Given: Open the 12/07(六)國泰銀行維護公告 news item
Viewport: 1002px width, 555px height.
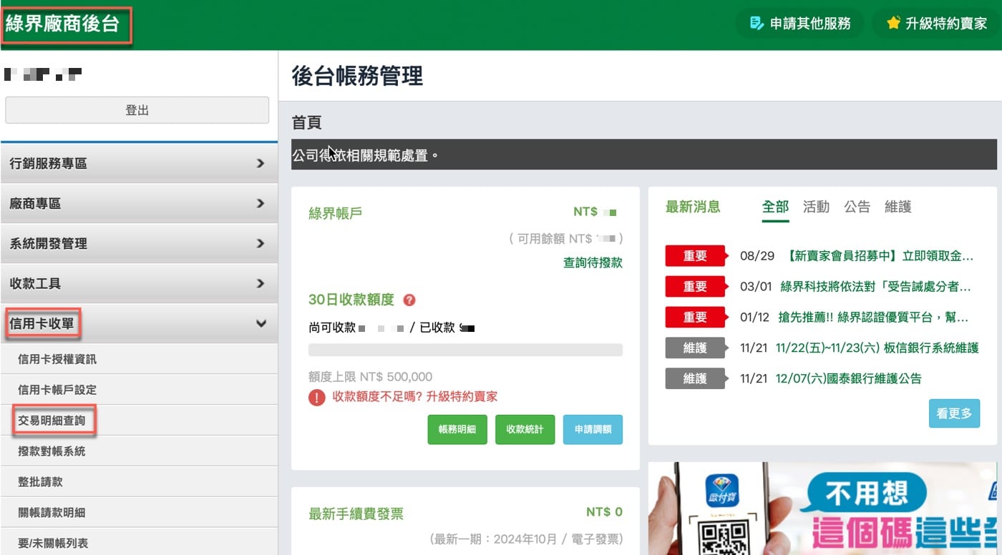Looking at the screenshot, I should tap(849, 378).
